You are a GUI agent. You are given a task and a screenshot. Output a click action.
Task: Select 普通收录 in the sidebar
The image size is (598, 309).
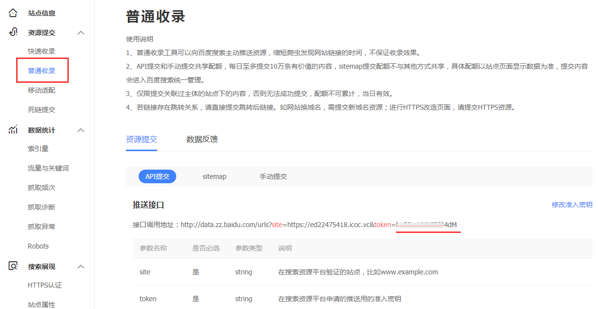41,71
